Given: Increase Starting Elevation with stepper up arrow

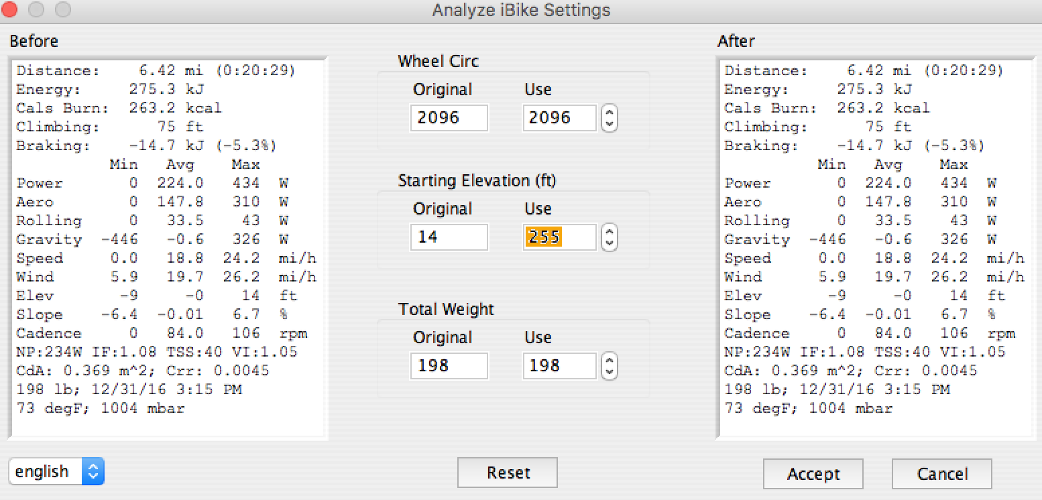Looking at the screenshot, I should click(609, 232).
